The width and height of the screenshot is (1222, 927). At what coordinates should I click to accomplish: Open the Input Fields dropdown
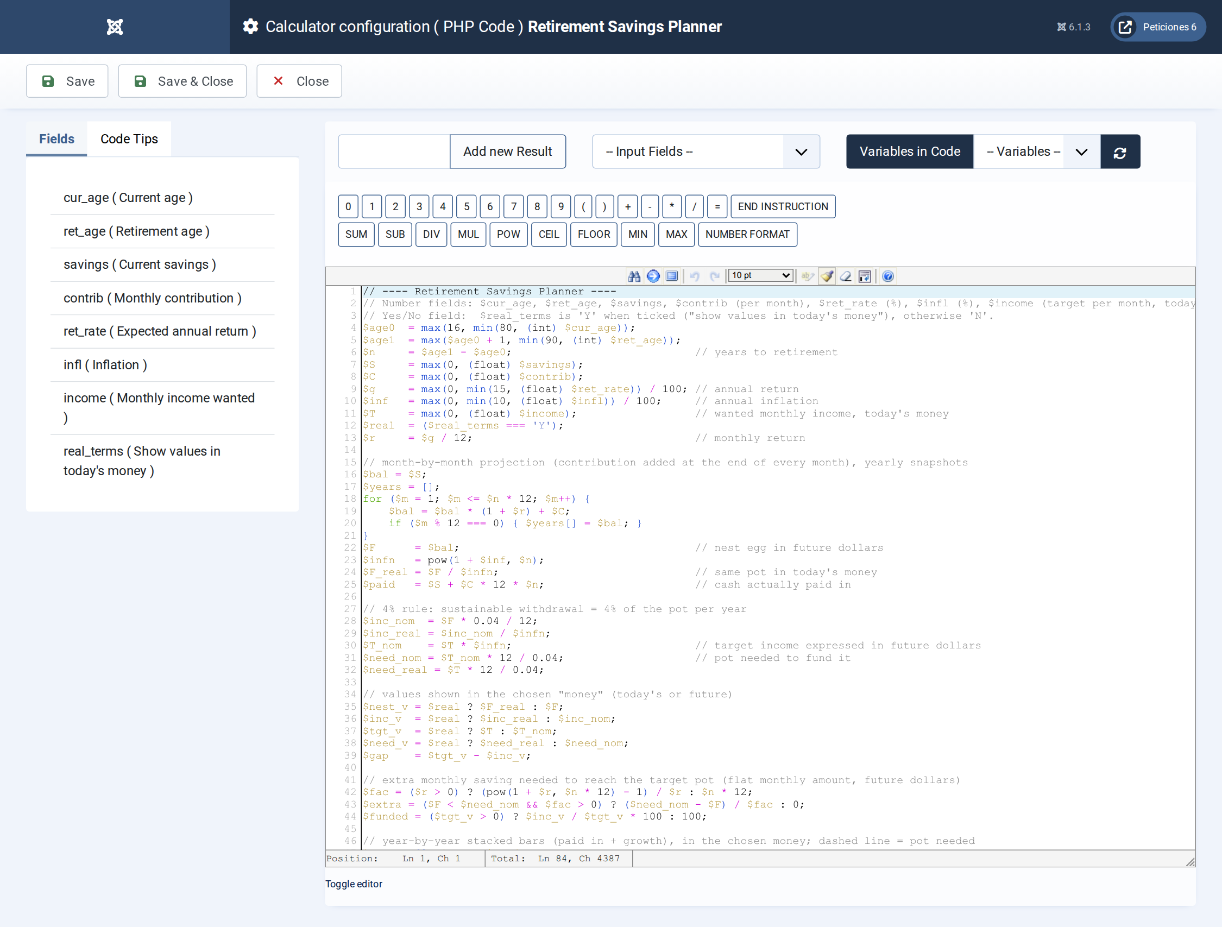tap(706, 152)
